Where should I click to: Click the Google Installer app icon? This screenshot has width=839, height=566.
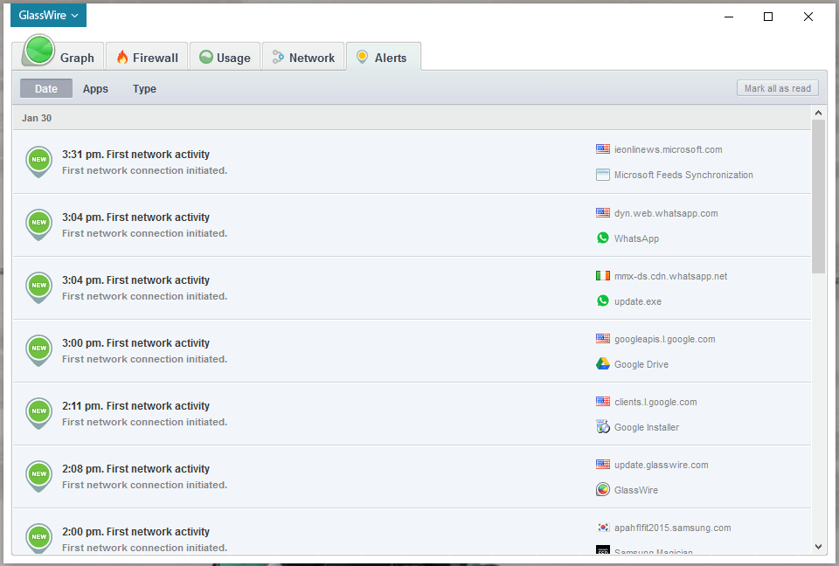pyautogui.click(x=603, y=426)
